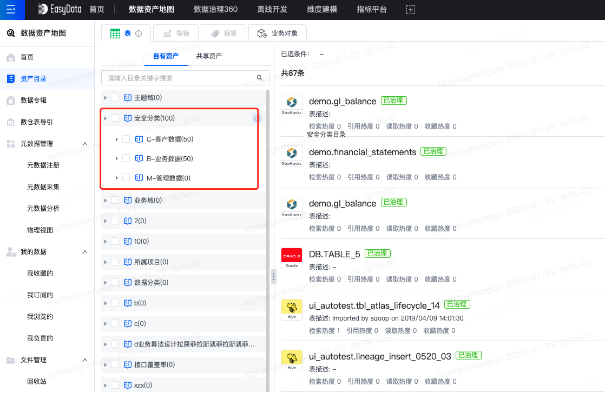Click the Hive icon for ui_autotest.tbl_atlas_lifecycle_14
The image size is (605, 393).
click(292, 310)
